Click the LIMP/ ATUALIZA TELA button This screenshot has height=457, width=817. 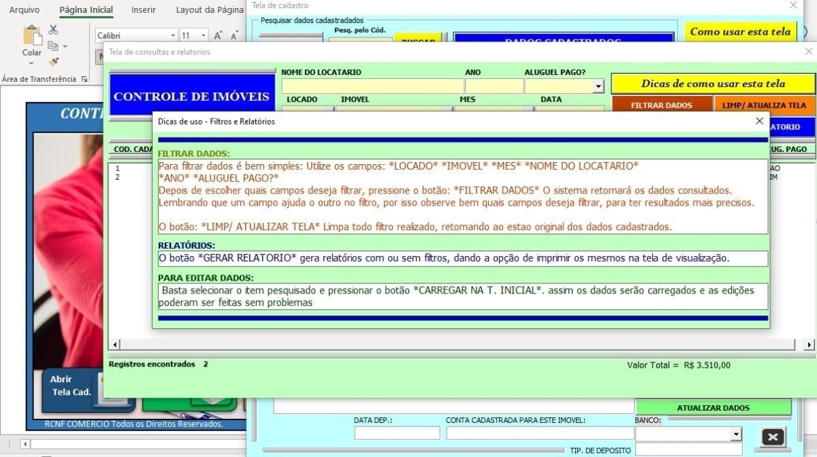point(764,105)
